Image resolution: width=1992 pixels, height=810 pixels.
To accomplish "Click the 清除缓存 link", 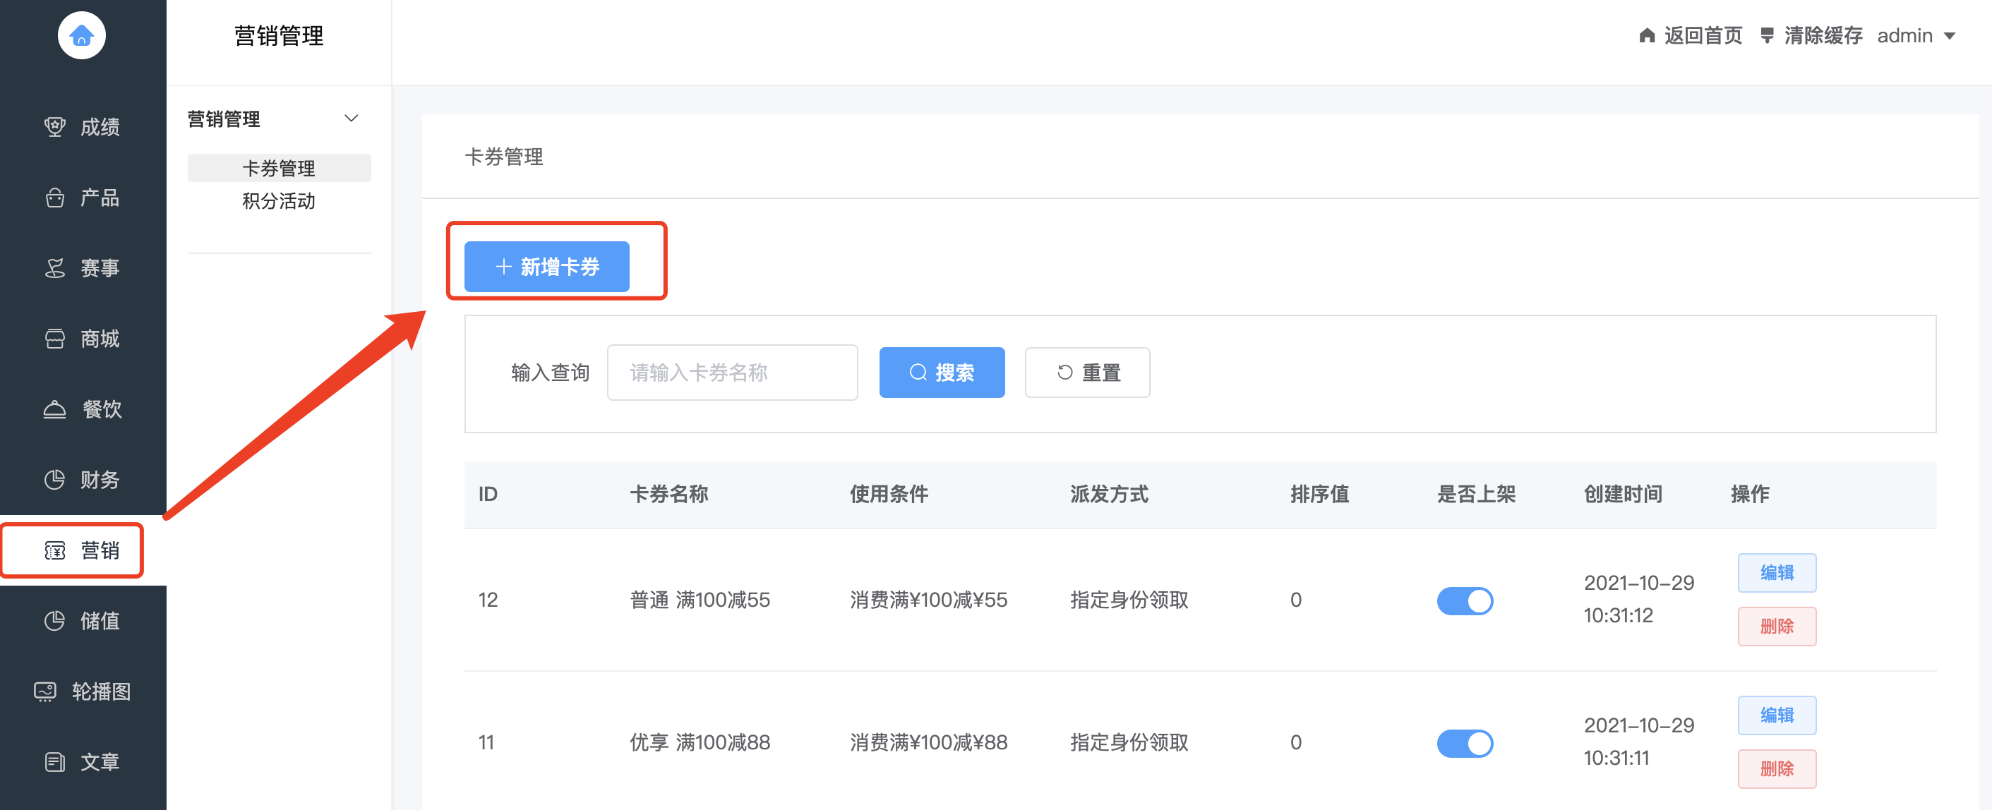I will pos(1823,35).
